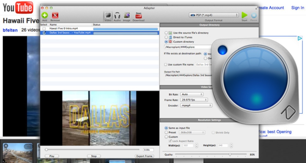
Task: Choose the 'Preset' resolution option
Action: [166, 133]
